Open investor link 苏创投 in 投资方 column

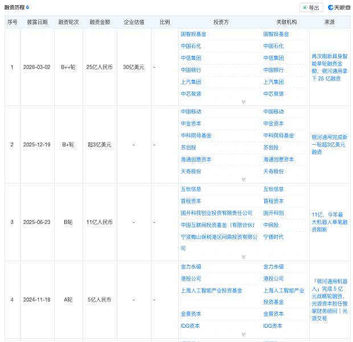pyautogui.click(x=188, y=148)
